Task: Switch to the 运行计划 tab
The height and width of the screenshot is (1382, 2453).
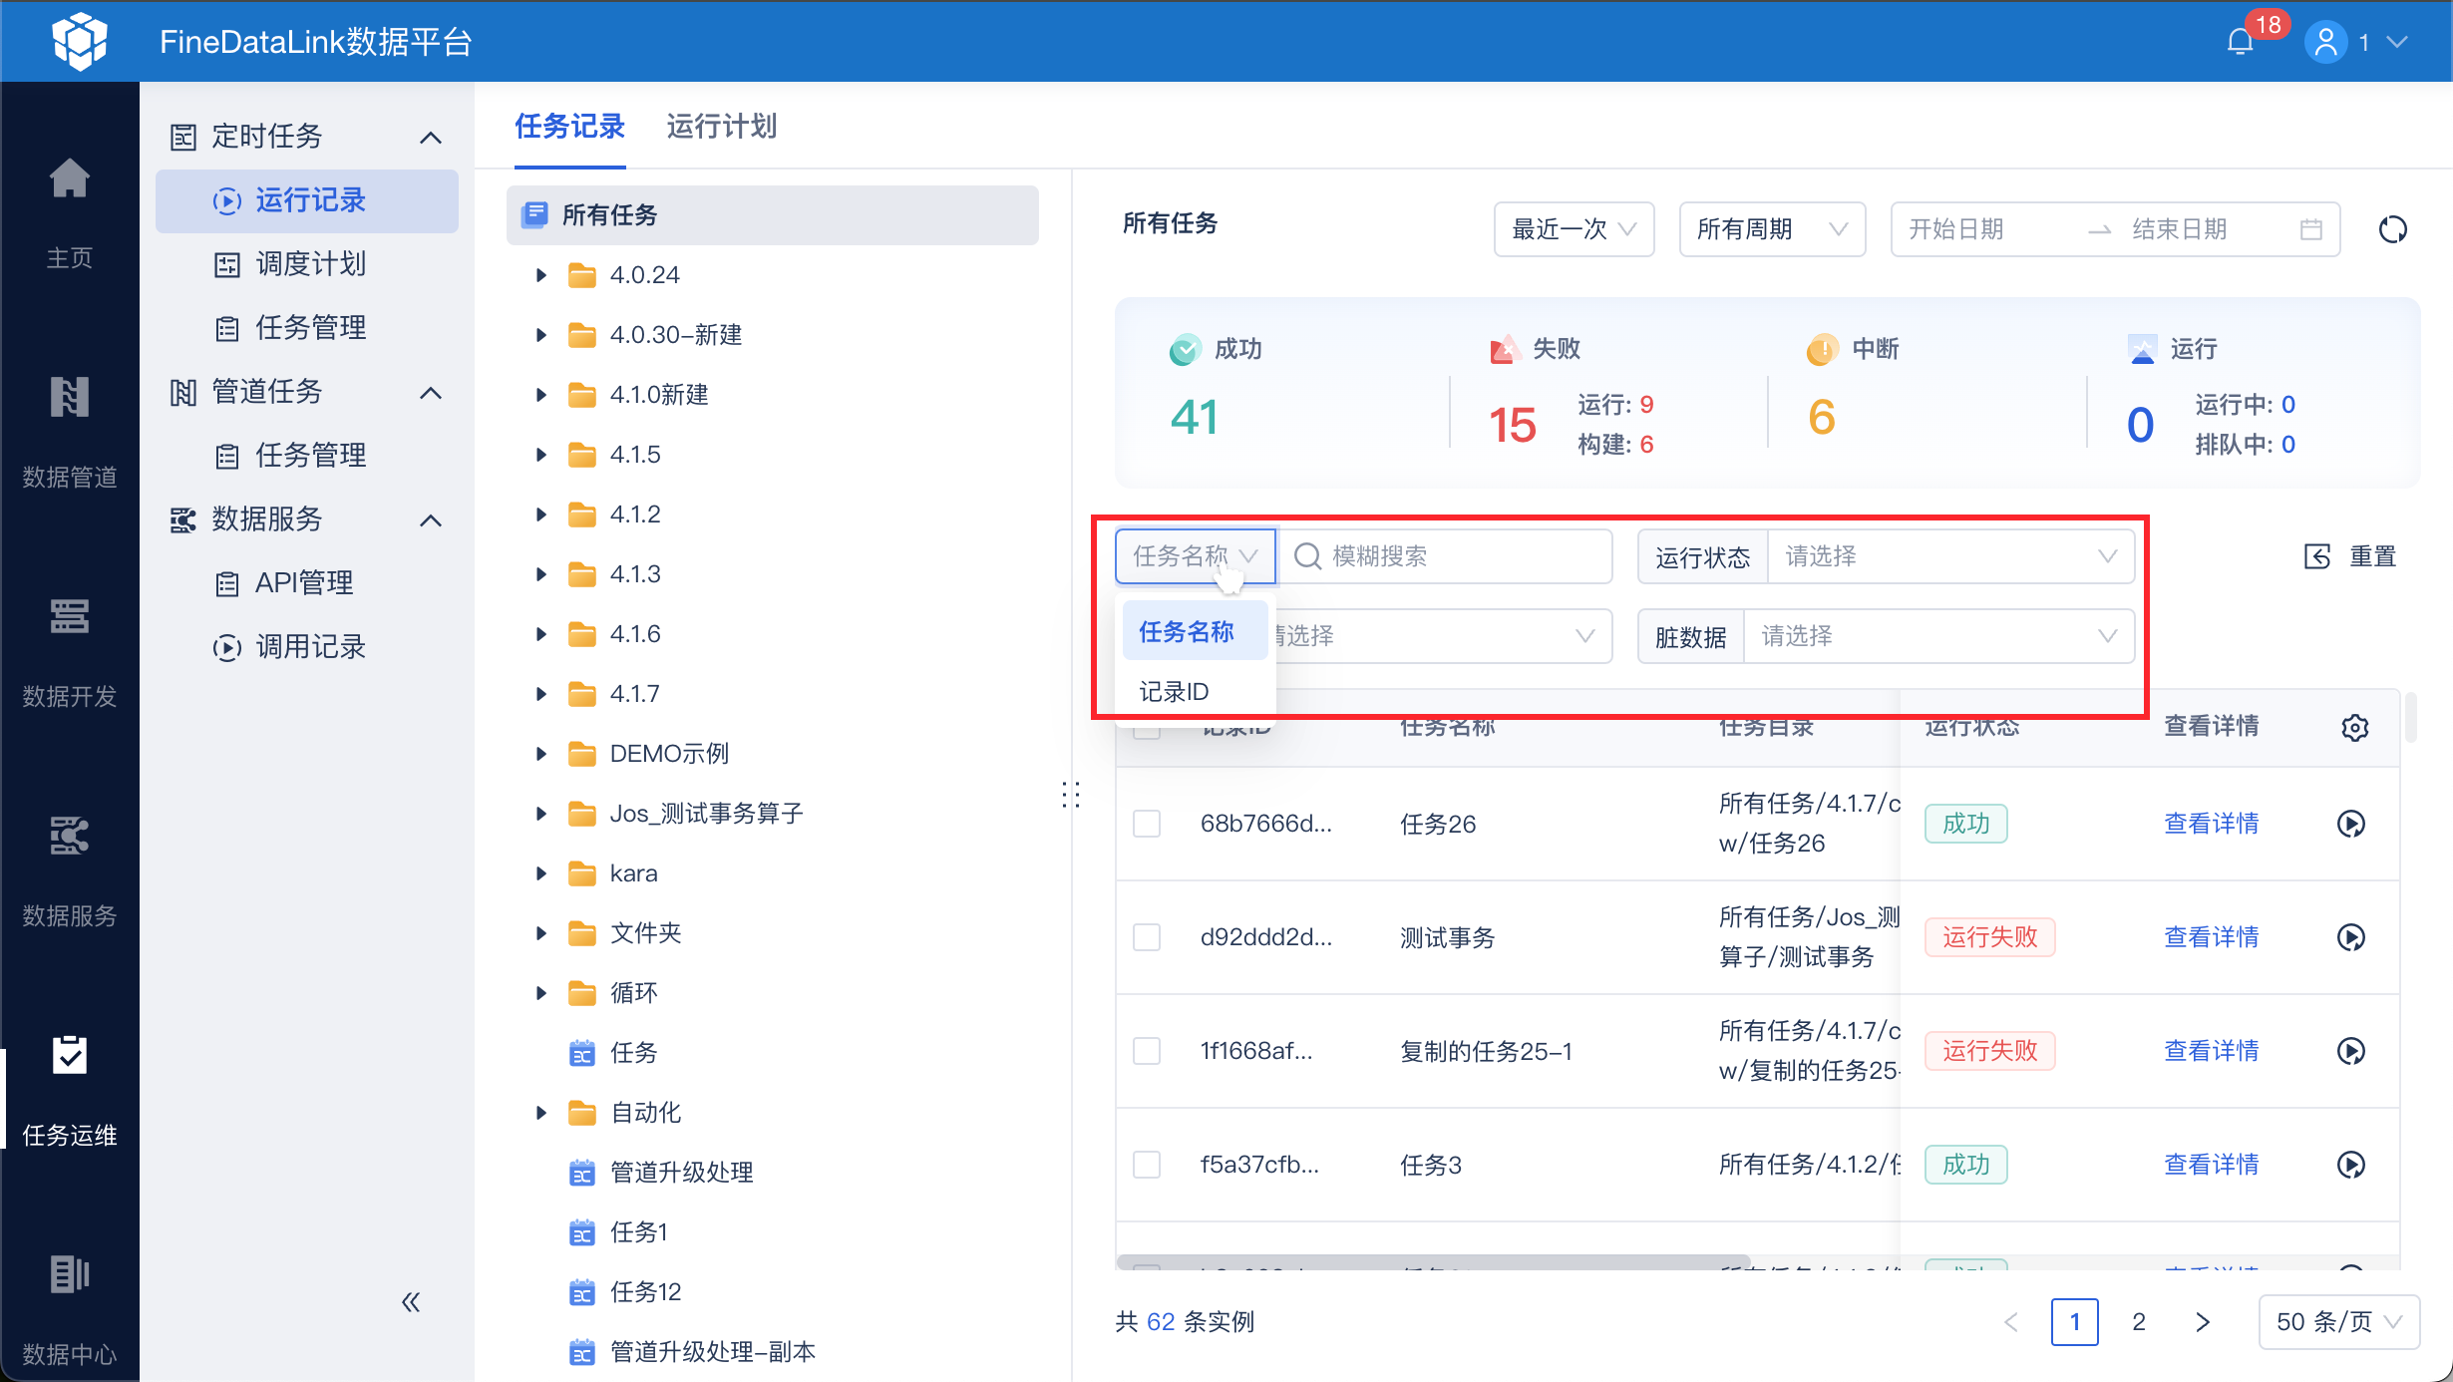Action: 721,127
